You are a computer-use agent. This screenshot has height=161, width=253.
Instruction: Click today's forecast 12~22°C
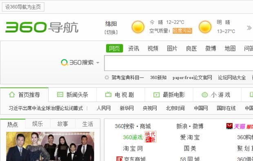175,22
